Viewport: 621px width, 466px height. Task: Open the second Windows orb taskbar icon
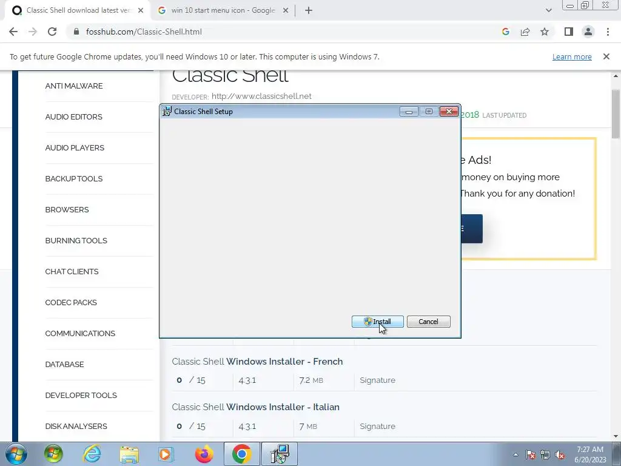[x=53, y=454]
